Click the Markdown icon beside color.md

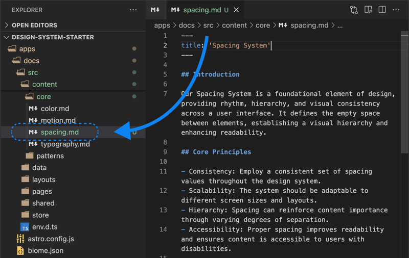point(33,109)
